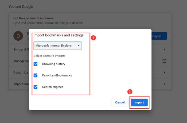Select the Manage your Google account row label
The height and width of the screenshot is (123, 187).
[21, 61]
